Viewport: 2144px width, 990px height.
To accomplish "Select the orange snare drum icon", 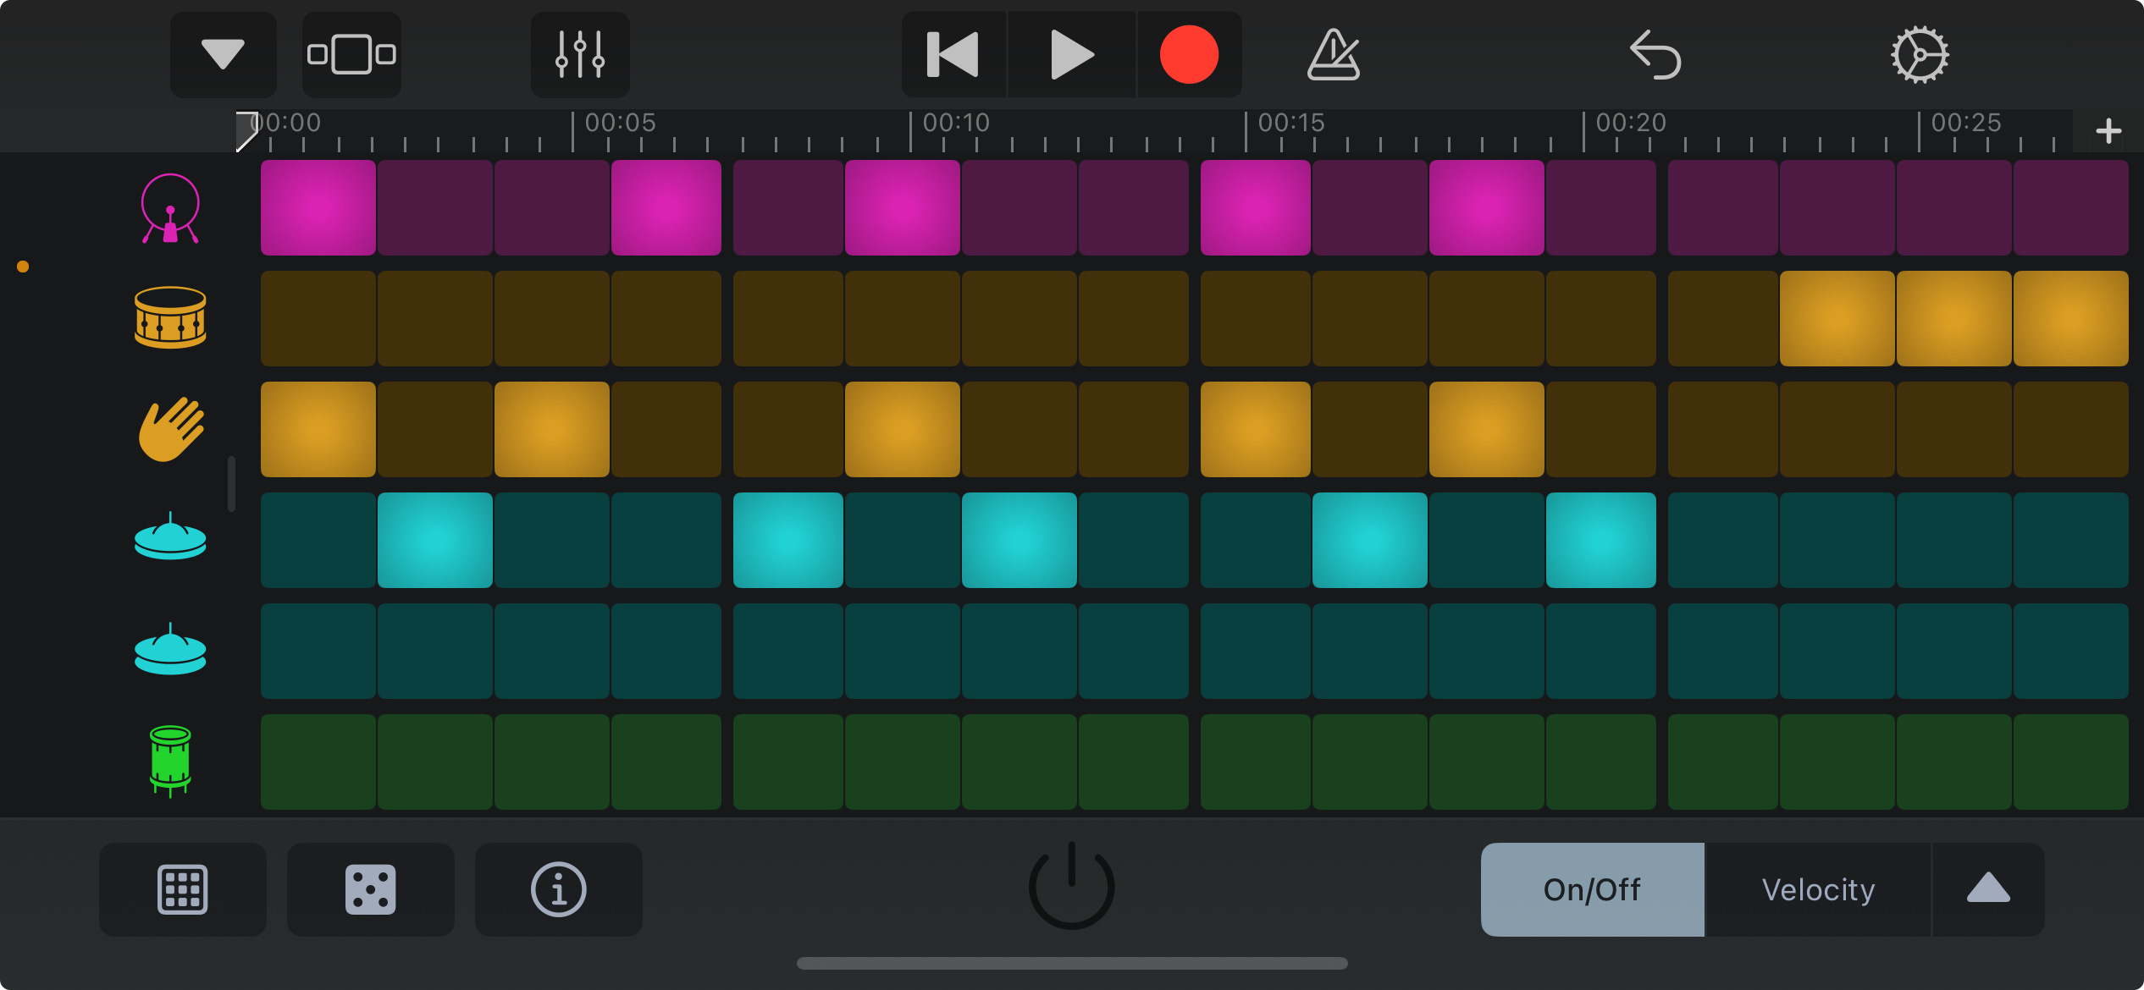I will click(x=170, y=318).
